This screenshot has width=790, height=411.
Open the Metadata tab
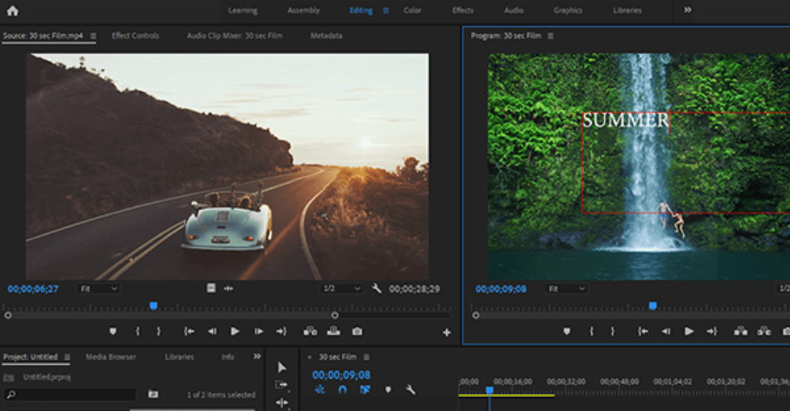tap(326, 36)
